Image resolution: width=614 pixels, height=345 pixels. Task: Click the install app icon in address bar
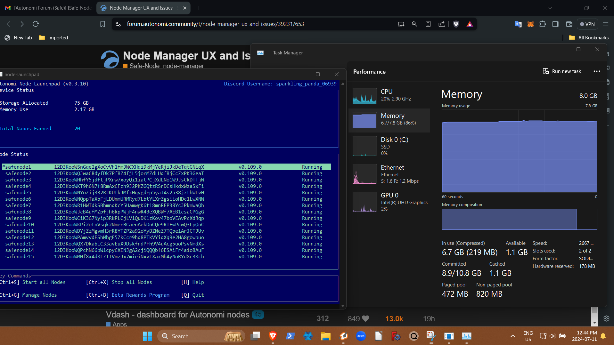click(x=401, y=24)
